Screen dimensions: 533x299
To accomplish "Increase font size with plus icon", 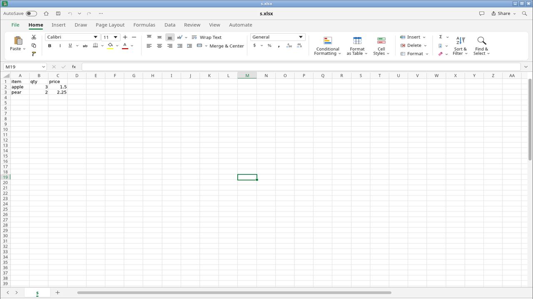I will (x=125, y=37).
